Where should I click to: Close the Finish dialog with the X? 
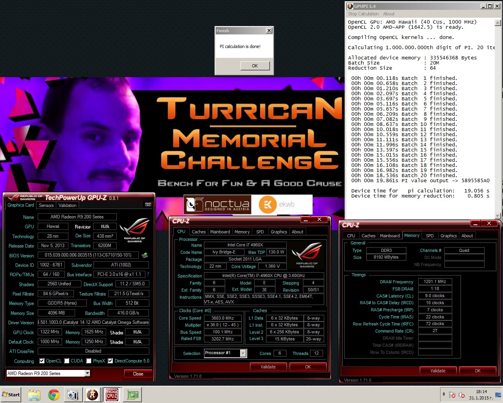(x=269, y=31)
